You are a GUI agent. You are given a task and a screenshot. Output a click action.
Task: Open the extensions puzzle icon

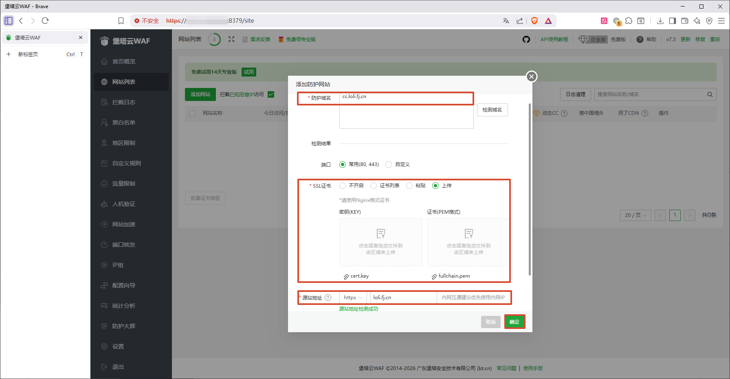[629, 21]
